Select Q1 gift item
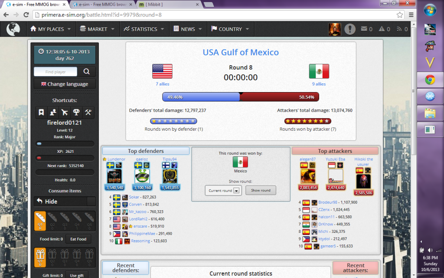 point(40,258)
